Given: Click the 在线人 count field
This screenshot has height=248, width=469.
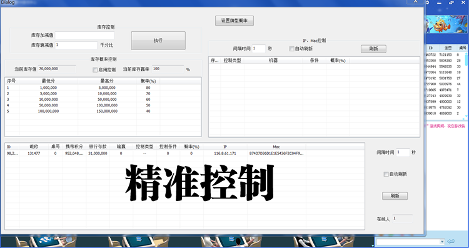Looking at the screenshot, I should coord(403,219).
